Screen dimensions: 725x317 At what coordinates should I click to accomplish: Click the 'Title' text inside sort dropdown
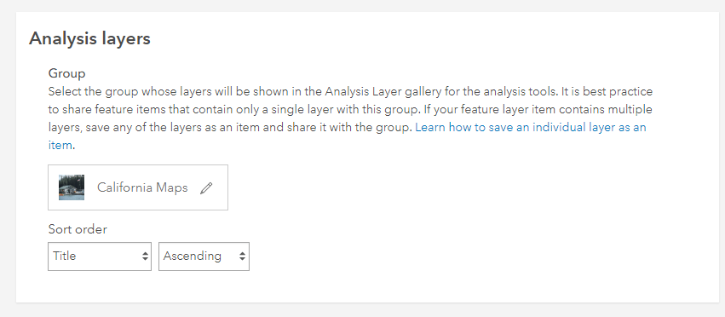[x=64, y=256]
